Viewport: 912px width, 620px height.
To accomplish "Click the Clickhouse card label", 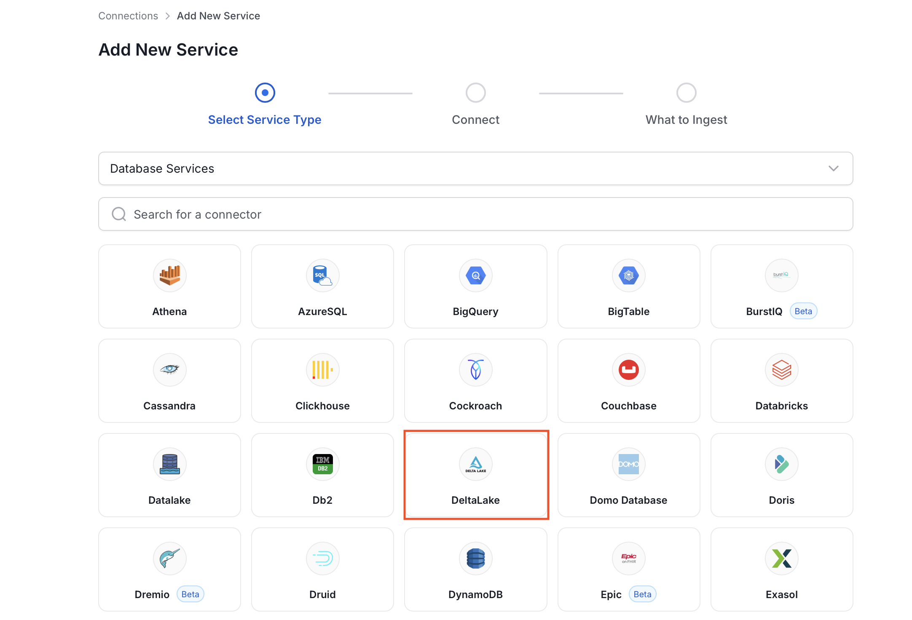I will point(322,406).
